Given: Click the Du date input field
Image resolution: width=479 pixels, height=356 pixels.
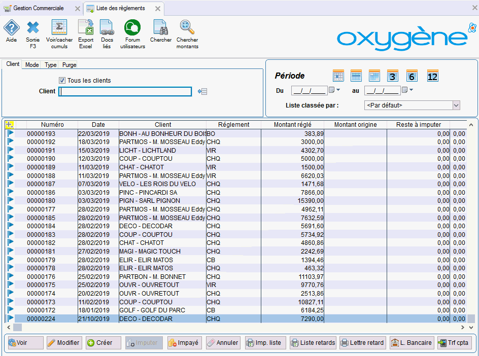Looking at the screenshot, I should [x=309, y=90].
